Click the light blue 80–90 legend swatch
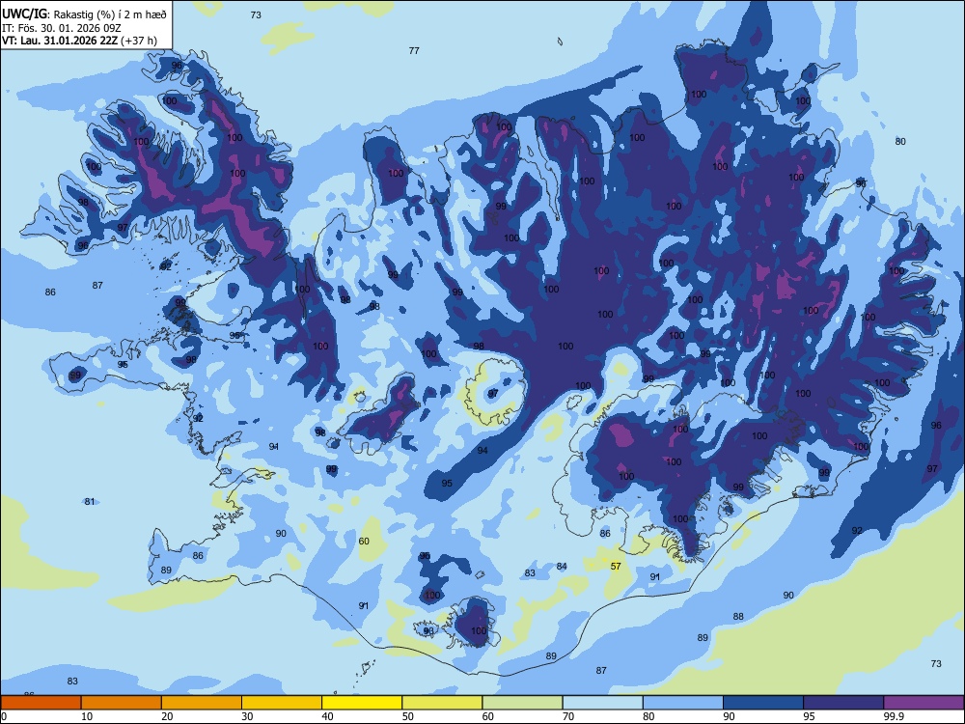 [683, 703]
